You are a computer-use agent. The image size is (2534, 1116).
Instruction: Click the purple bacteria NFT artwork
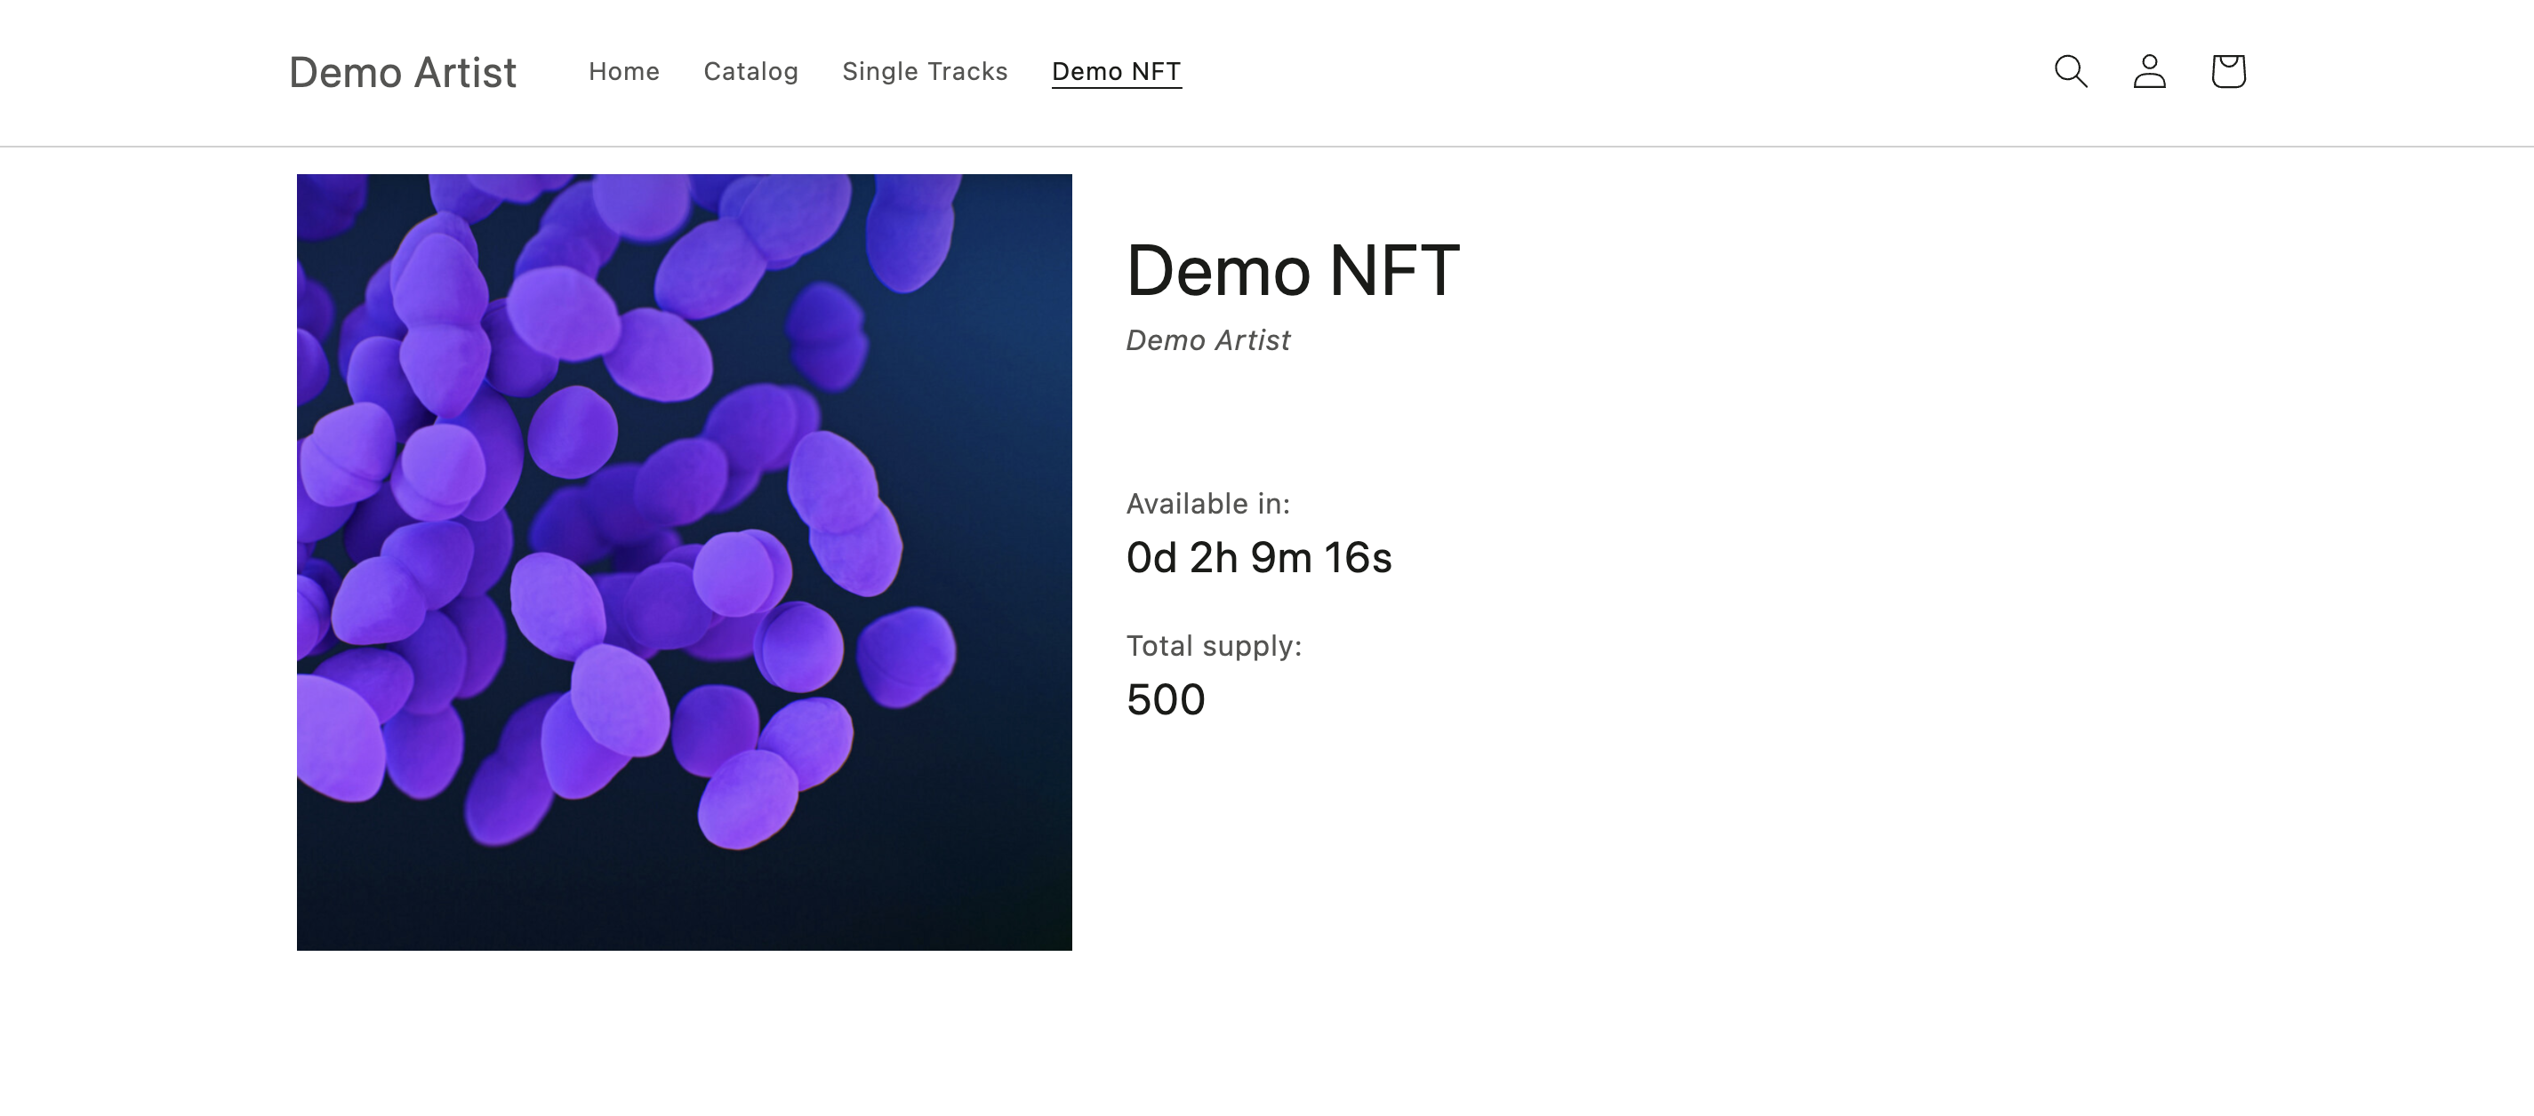(x=685, y=562)
